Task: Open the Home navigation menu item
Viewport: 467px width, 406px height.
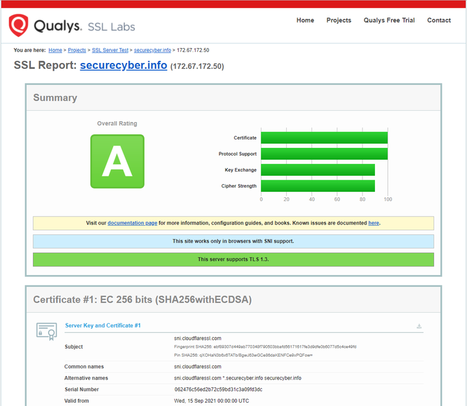Action: [305, 20]
